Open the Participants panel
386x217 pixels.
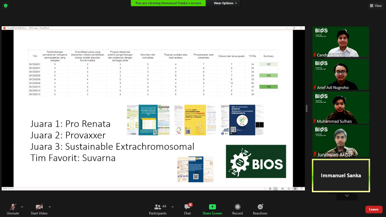pyautogui.click(x=157, y=209)
